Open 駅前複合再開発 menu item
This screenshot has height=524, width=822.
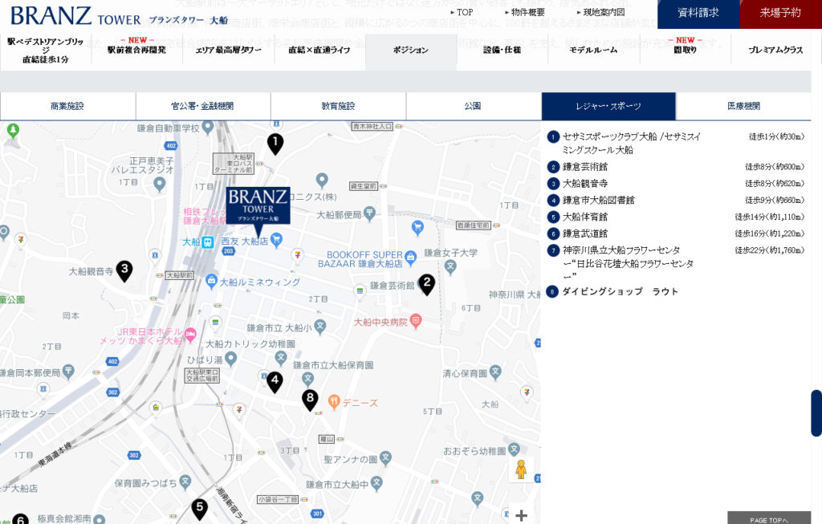point(136,50)
